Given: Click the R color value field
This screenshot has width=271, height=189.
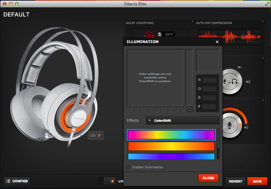Looking at the screenshot, I should [x=209, y=80].
